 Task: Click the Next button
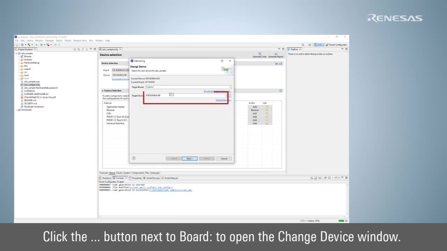190,159
